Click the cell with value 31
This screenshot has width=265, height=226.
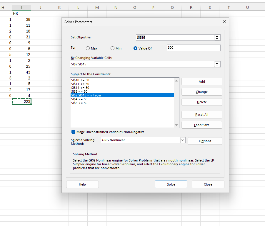(21, 37)
